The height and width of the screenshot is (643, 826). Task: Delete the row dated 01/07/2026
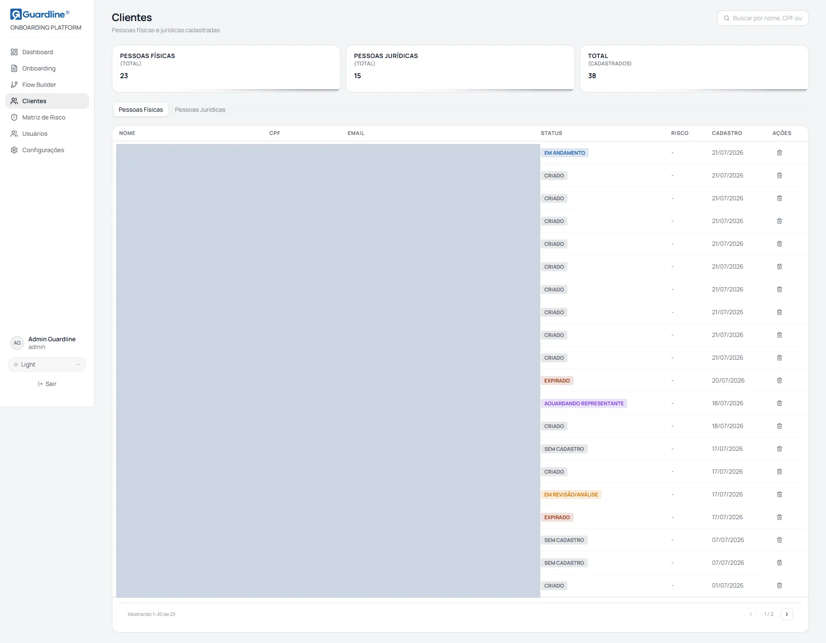point(780,585)
